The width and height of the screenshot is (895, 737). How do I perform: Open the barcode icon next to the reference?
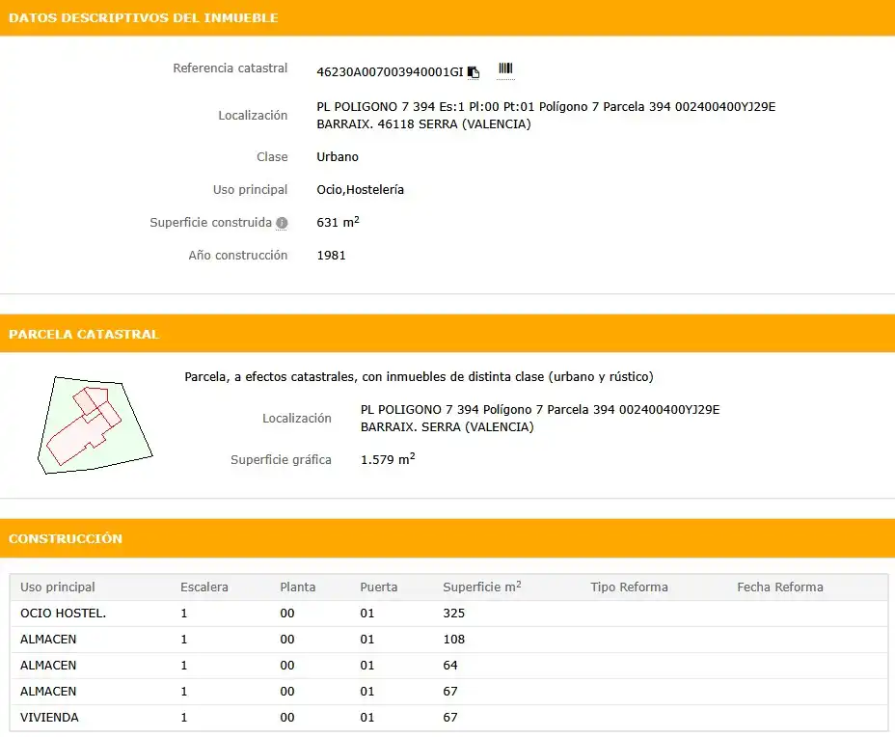pyautogui.click(x=505, y=69)
